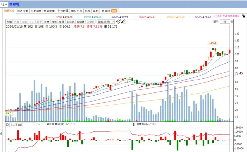Toggle the 外資 overlay button
This screenshot has height=152, width=247.
coord(17,22)
